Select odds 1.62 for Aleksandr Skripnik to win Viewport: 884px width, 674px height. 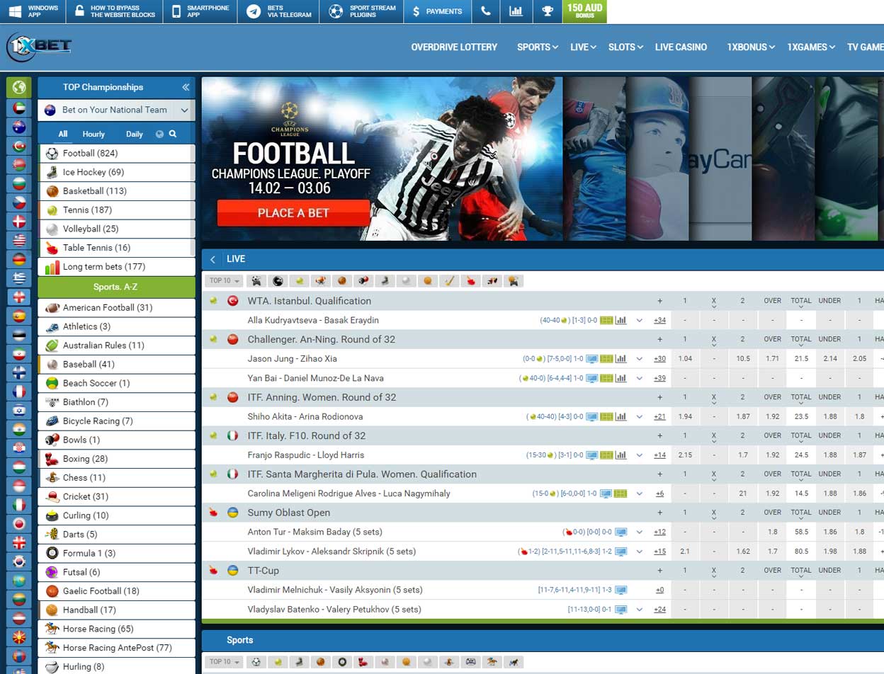click(743, 552)
